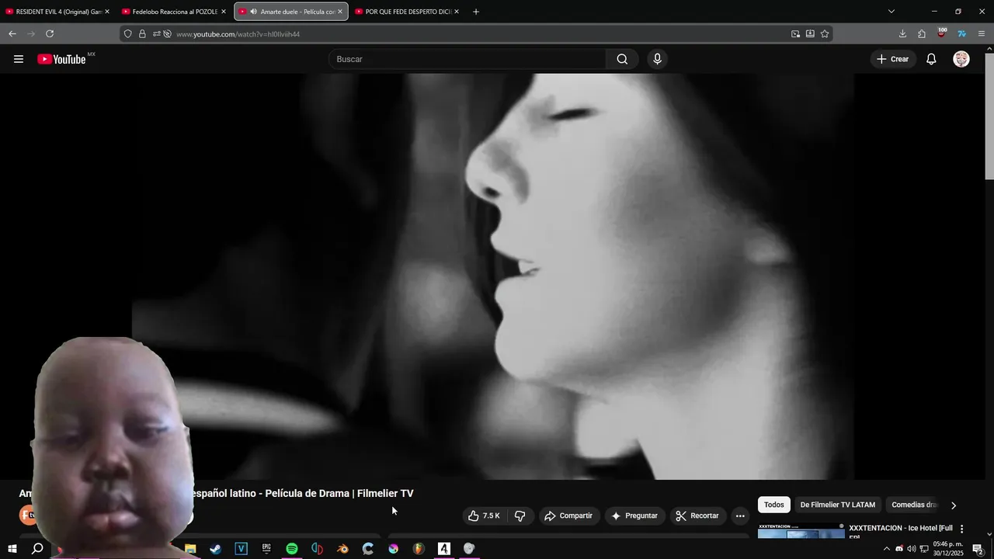Screen dimensions: 994x559
Task: Open system volume speaker icon
Action: click(x=911, y=549)
